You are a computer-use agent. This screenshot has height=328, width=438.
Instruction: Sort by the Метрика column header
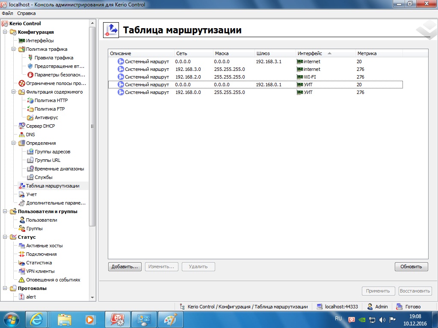pos(379,53)
